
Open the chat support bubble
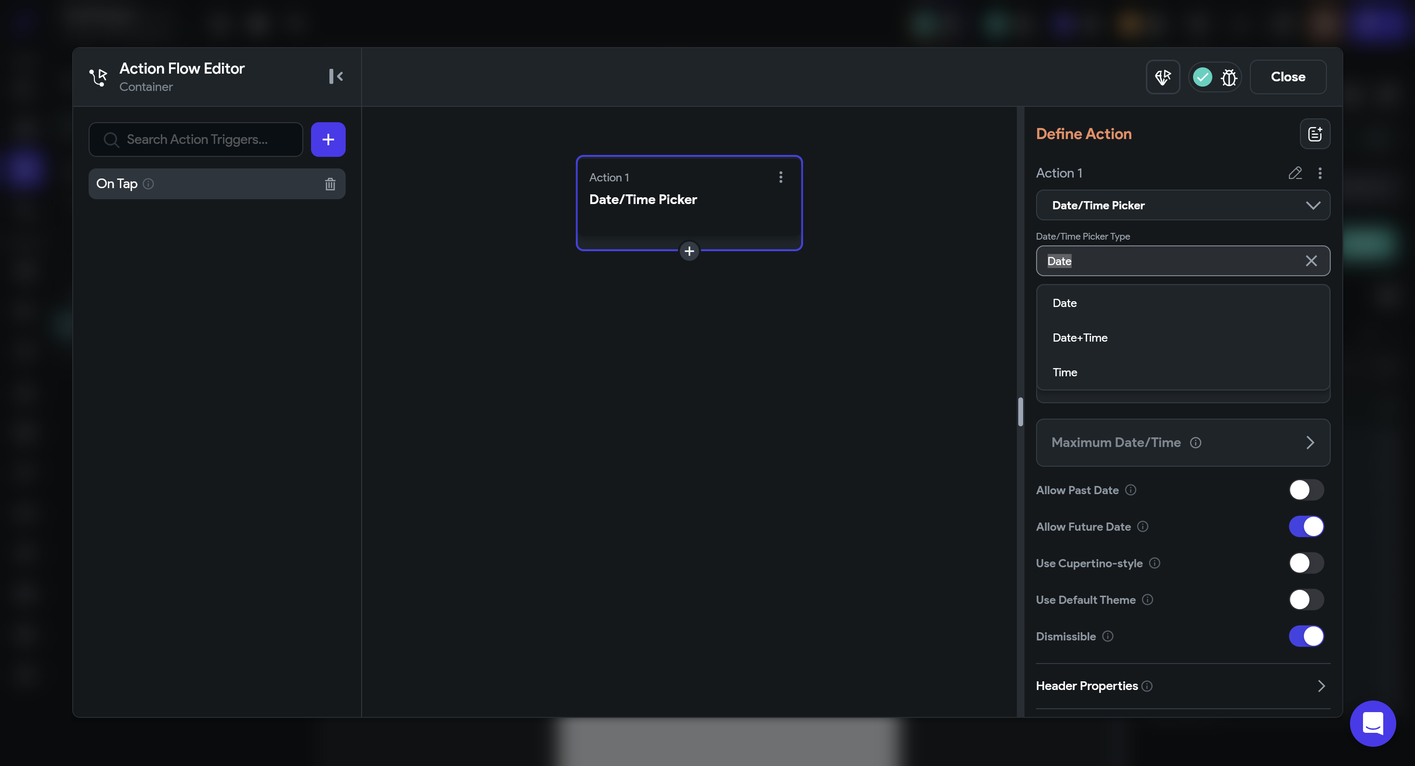1372,723
